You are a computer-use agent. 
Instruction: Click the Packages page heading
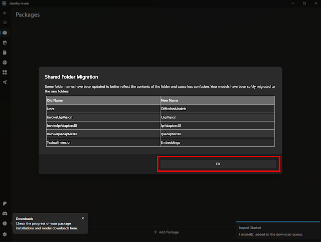pyautogui.click(x=28, y=15)
